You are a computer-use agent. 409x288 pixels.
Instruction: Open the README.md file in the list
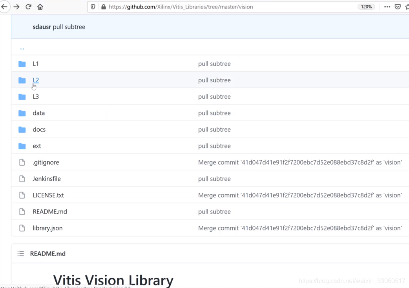[50, 212]
